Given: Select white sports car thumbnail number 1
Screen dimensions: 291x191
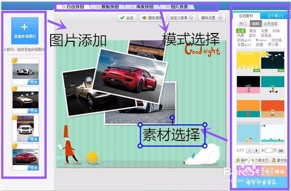Looking at the screenshot, I should (x=25, y=71).
